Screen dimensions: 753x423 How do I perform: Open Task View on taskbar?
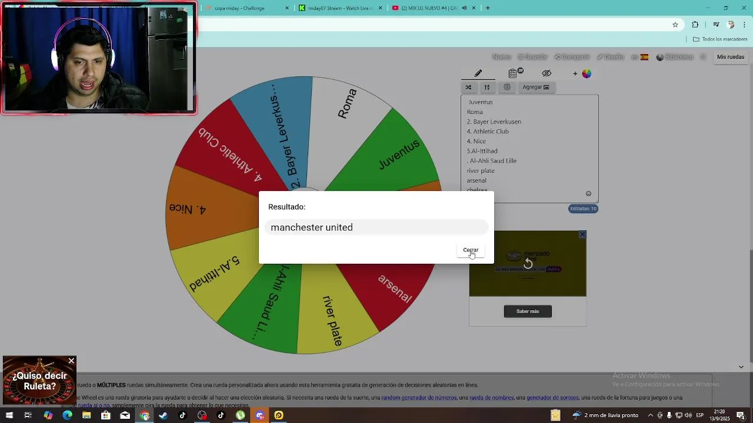coord(28,415)
